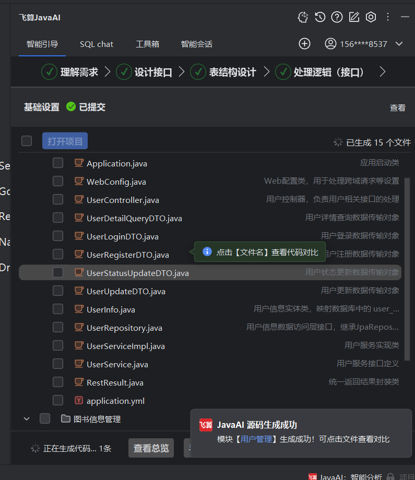Check the WebConfig.java checkbox
Screen dimensions: 415x480
[x=58, y=181]
